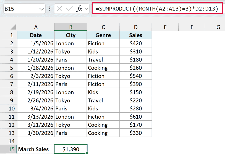
Task: Click the London cell in row 2
Action: click(x=70, y=43)
